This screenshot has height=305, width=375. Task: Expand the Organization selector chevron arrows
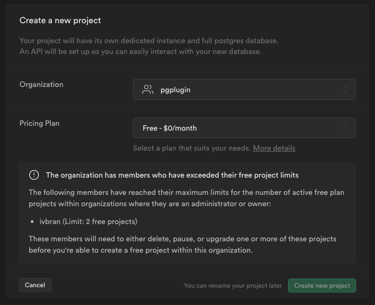[x=345, y=90]
